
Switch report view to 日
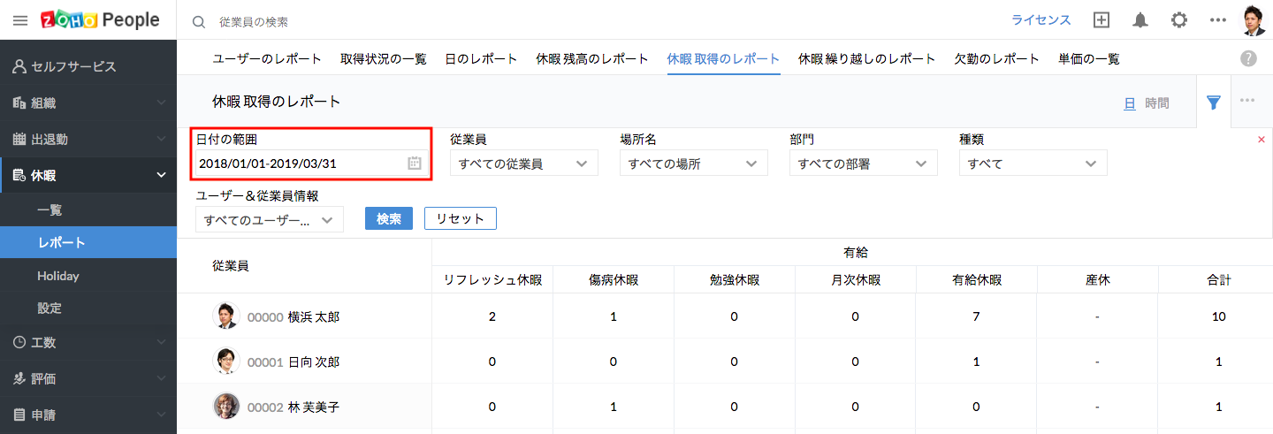1129,103
